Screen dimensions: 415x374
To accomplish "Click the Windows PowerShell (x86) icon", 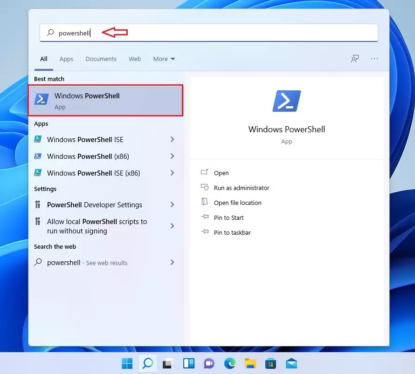I will point(38,156).
